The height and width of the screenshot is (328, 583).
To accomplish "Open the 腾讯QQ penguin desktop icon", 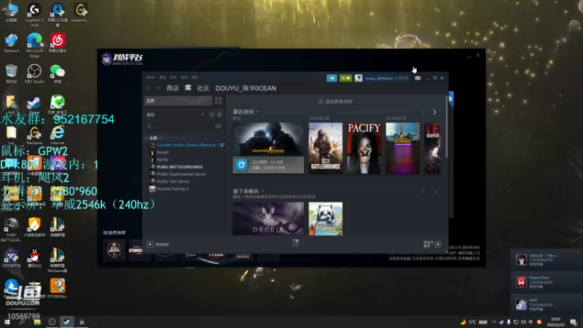I will (x=34, y=258).
